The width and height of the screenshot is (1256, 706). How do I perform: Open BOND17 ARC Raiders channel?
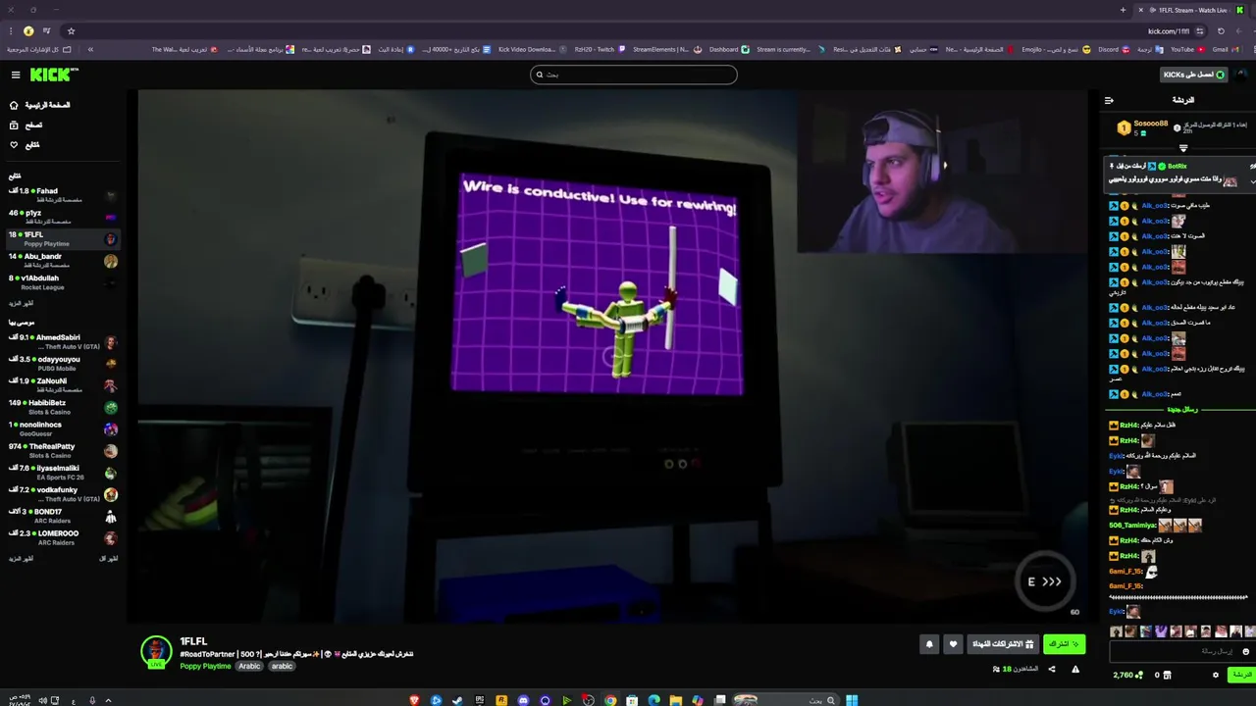coord(63,515)
